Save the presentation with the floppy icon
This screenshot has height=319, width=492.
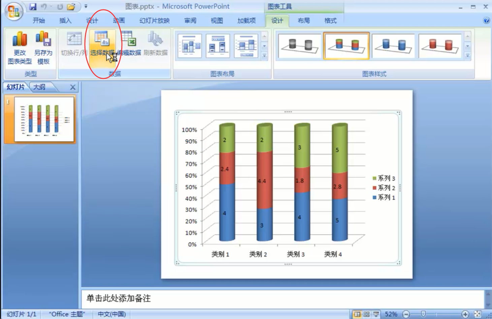point(33,6)
